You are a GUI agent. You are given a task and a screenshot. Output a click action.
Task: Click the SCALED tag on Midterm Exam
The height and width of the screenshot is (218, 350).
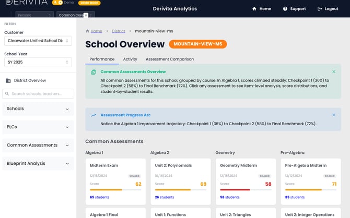134,176
